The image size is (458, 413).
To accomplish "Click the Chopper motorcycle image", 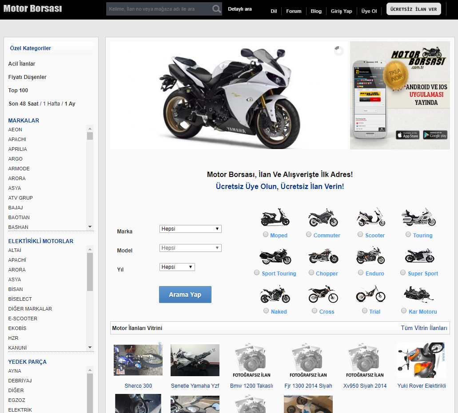I will point(323,256).
